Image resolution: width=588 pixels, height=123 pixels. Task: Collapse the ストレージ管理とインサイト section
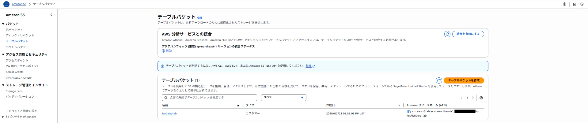tap(3, 85)
